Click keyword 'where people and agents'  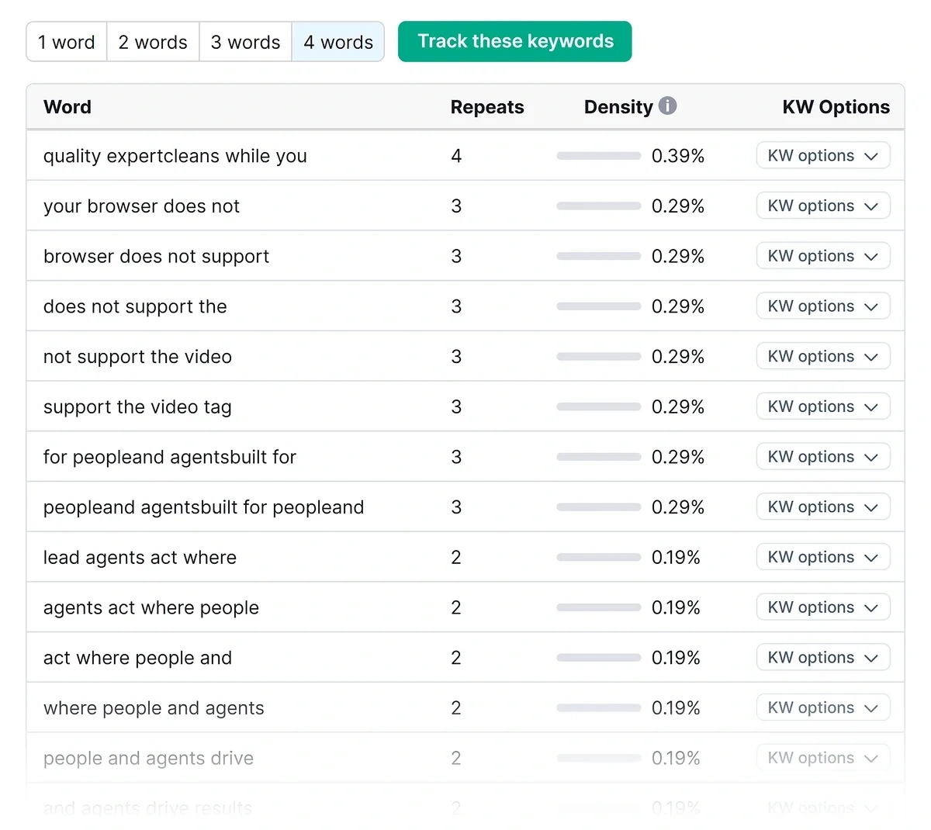click(x=154, y=708)
